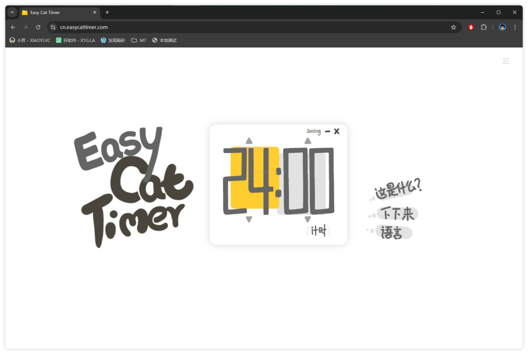Image resolution: width=528 pixels, height=354 pixels.
Task: Bookmark this page with the star icon
Action: (454, 27)
